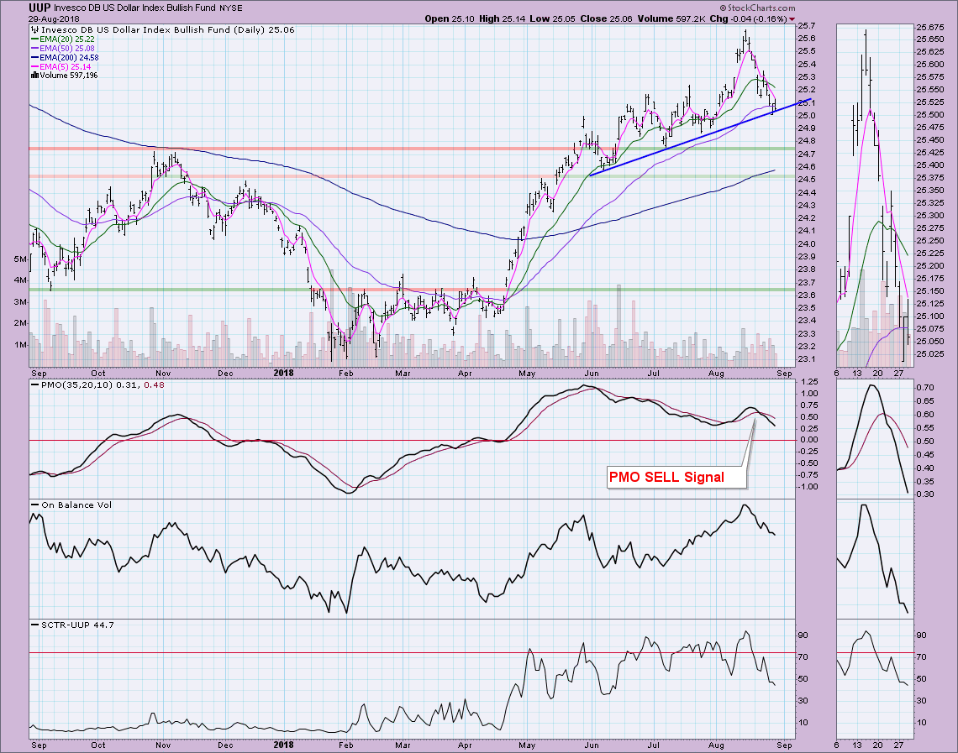Click the 25.7 price axis label
The width and height of the screenshot is (958, 753).
(x=807, y=26)
